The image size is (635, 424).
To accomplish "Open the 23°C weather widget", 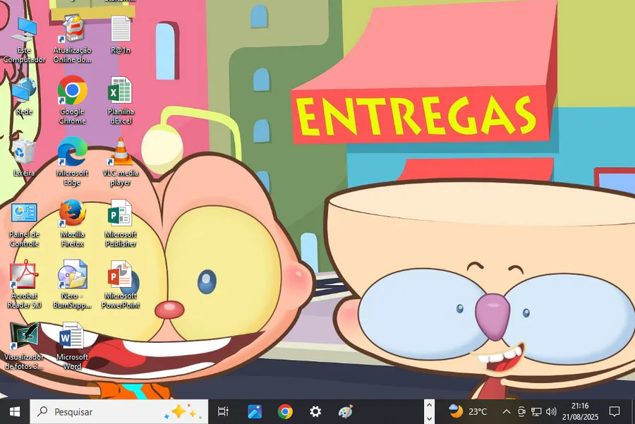I will click(468, 411).
